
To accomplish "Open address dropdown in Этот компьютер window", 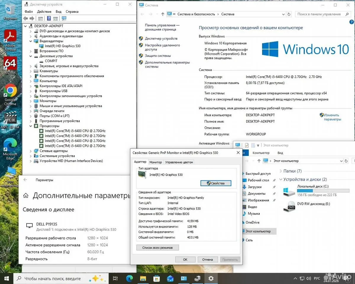I will pyautogui.click(x=341, y=161).
